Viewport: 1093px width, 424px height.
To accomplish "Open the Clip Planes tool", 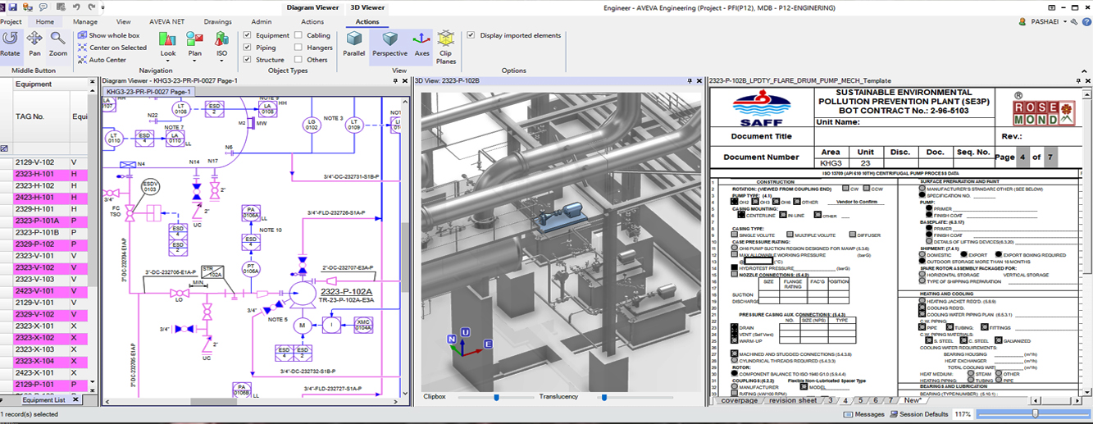I will click(x=446, y=46).
